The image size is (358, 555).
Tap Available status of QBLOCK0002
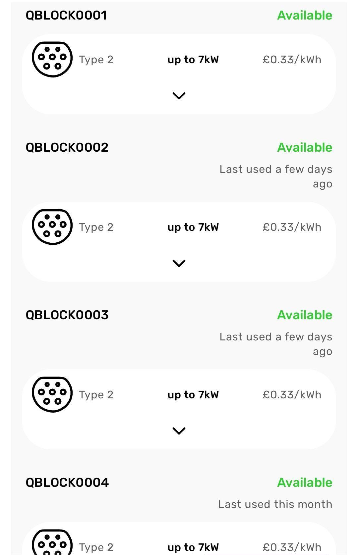[305, 147]
